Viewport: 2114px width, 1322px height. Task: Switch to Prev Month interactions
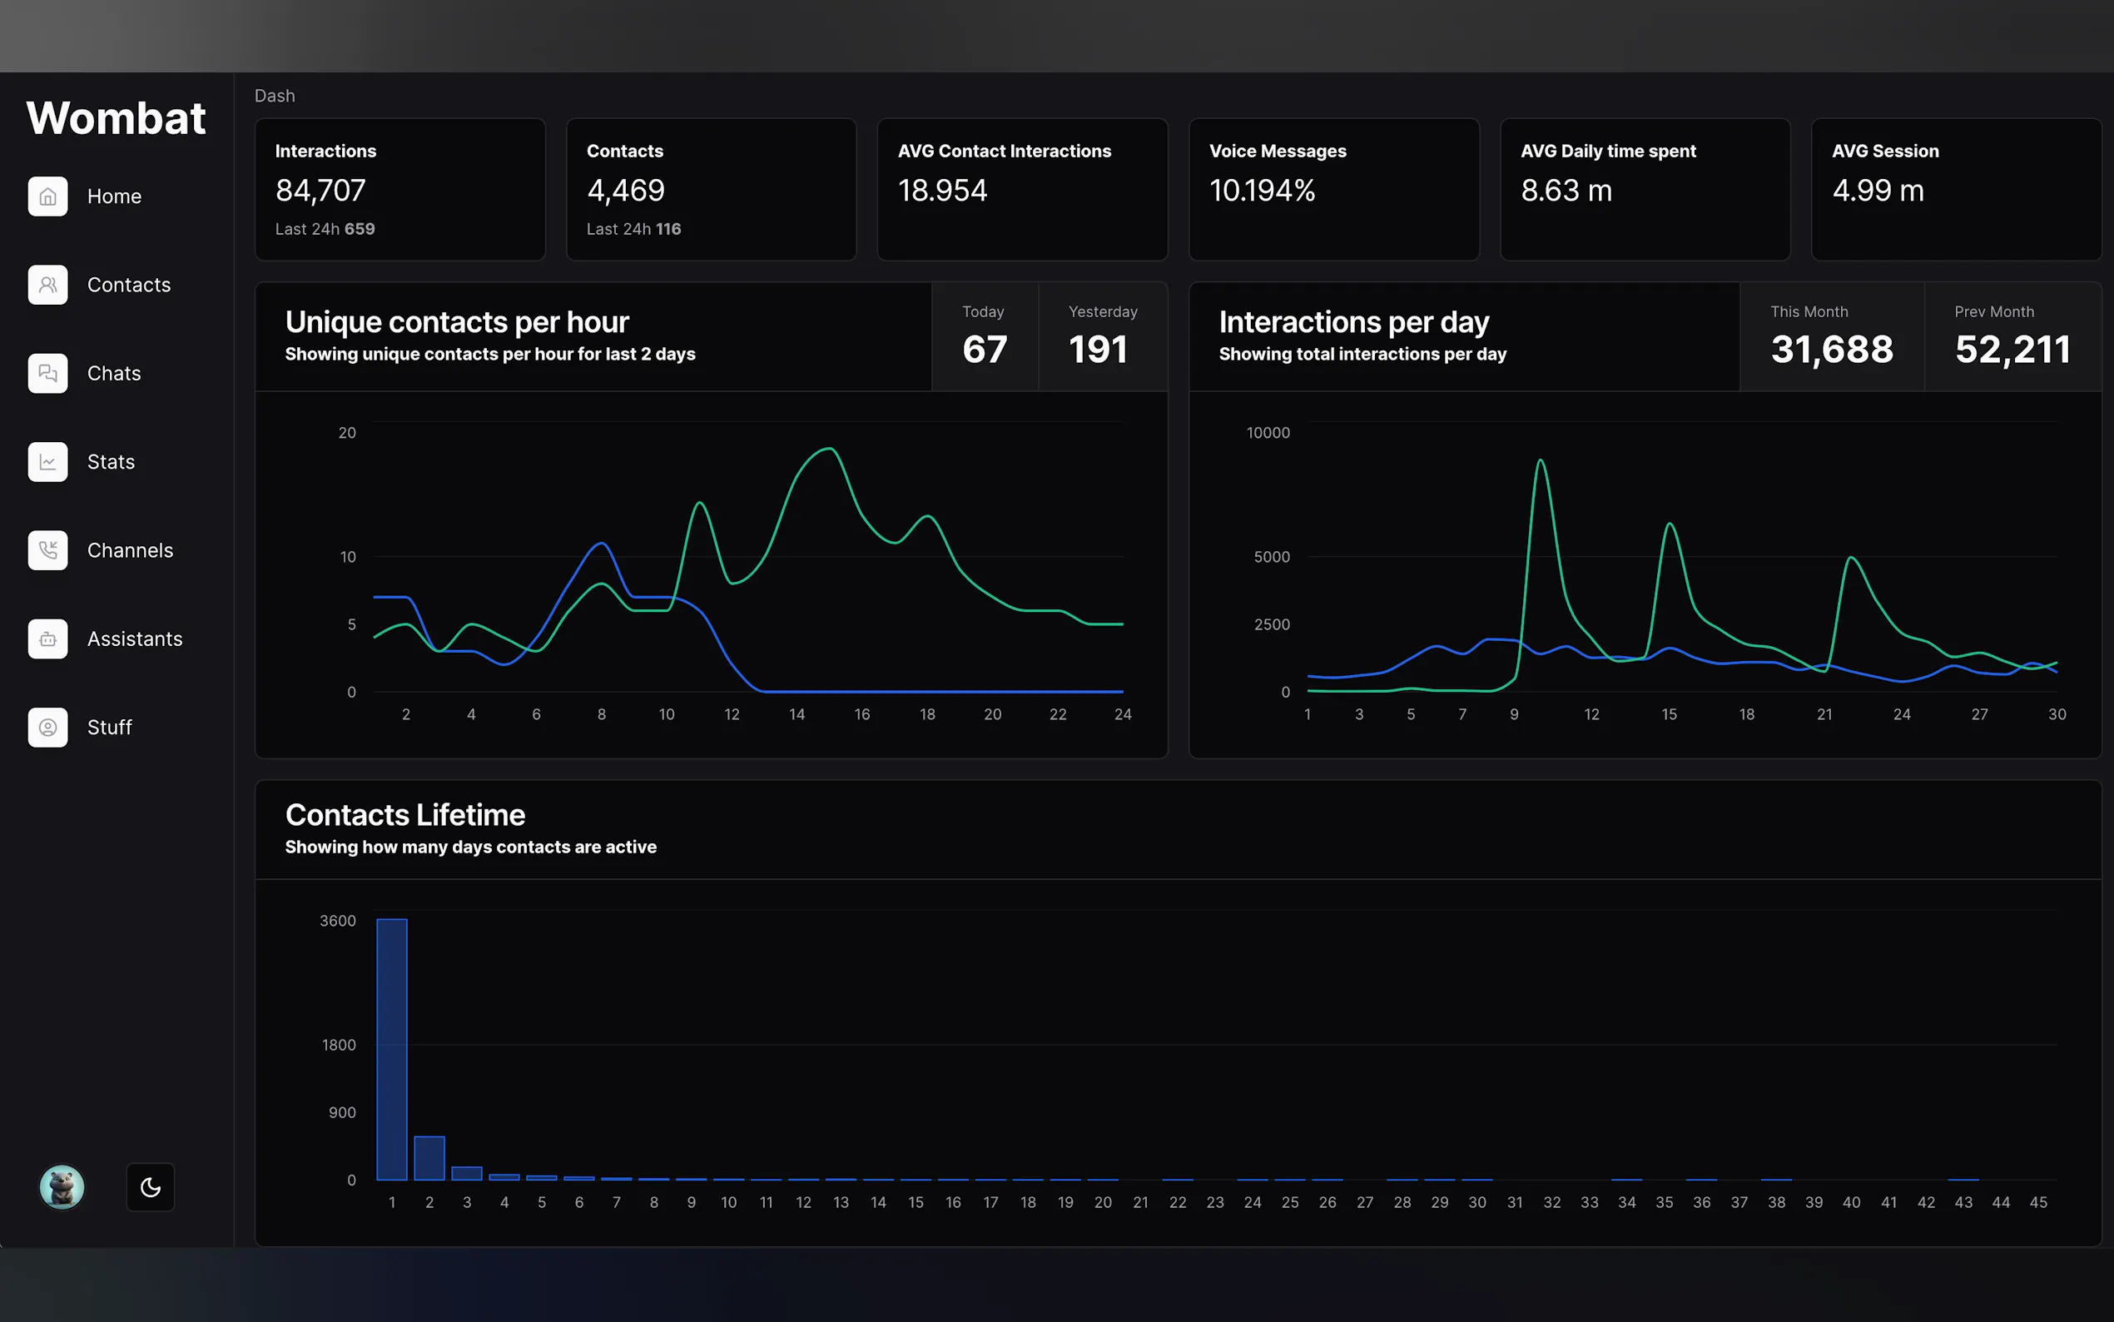point(2012,336)
